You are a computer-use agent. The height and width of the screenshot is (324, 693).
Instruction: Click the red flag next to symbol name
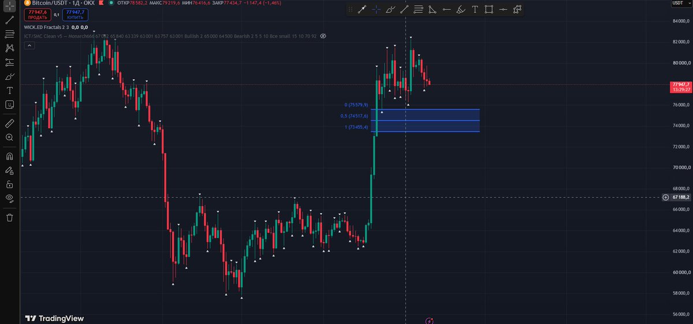[x=101, y=3]
